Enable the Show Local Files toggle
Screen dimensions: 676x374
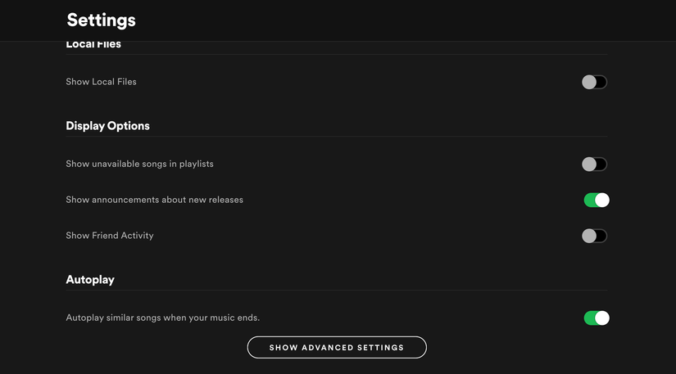click(594, 82)
